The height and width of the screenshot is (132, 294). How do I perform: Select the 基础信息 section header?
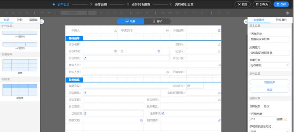click(74, 38)
